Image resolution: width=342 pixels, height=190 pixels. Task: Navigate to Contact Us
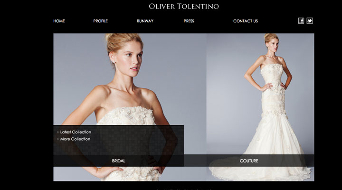[x=246, y=21]
